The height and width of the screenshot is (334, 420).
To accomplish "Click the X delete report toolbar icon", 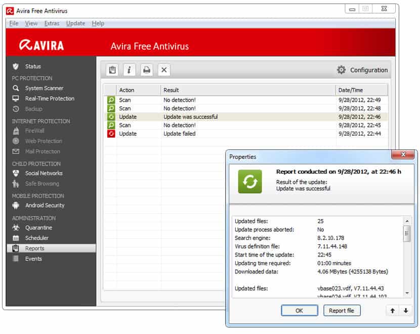I will click(x=164, y=70).
